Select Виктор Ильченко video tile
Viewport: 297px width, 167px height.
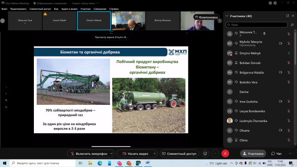(163, 20)
